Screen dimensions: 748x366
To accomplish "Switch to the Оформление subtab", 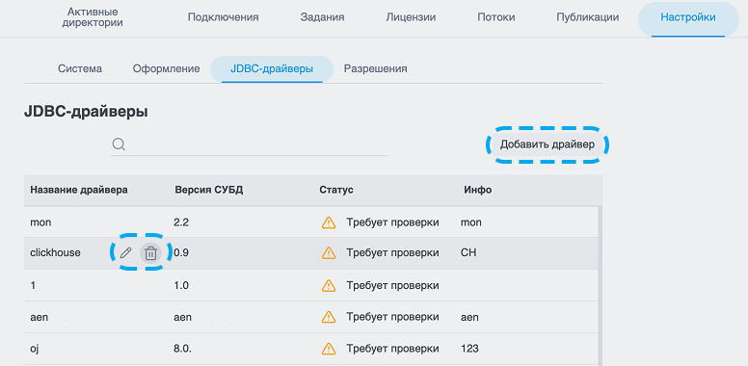I will click(x=166, y=68).
